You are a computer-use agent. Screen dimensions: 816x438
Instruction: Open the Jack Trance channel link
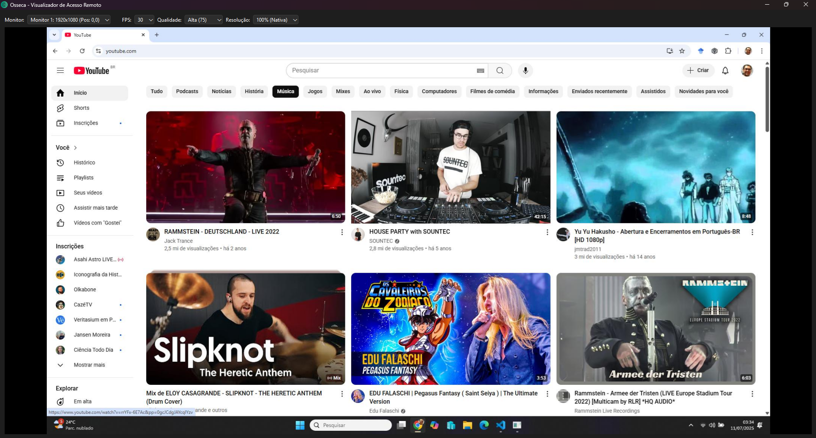(178, 241)
